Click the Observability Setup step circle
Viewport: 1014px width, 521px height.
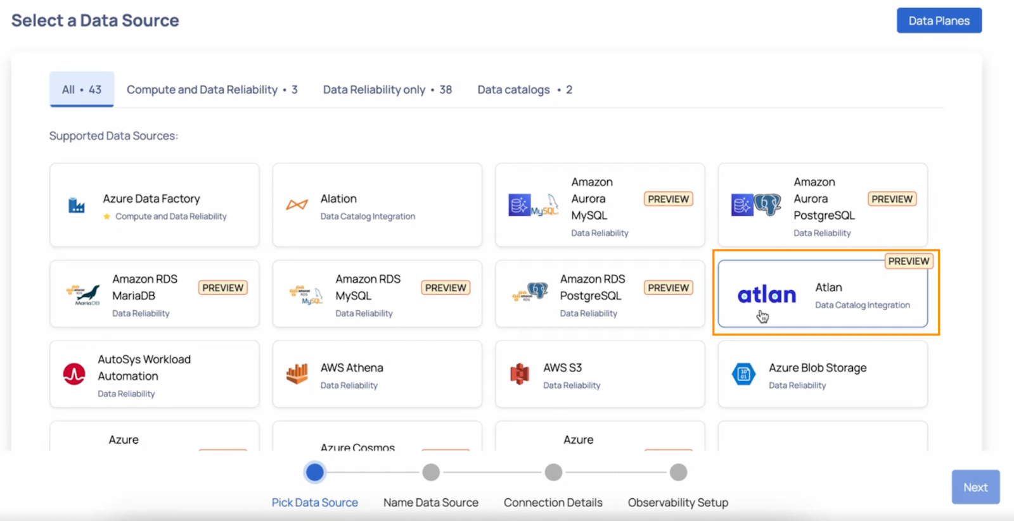click(x=678, y=472)
